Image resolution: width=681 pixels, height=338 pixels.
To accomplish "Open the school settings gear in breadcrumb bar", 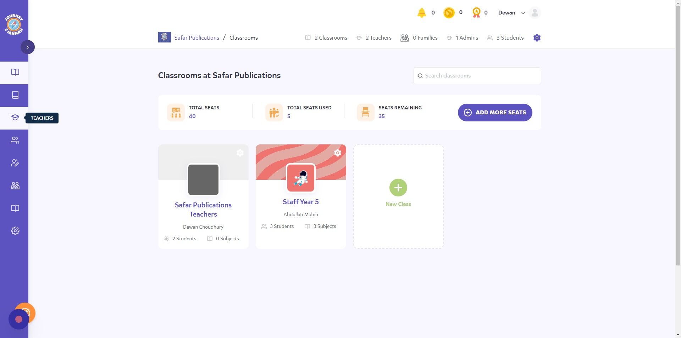I will coord(537,38).
